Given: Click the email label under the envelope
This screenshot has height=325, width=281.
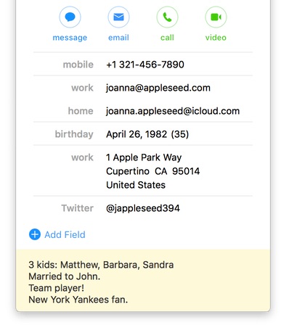Looking at the screenshot, I should coord(118,38).
